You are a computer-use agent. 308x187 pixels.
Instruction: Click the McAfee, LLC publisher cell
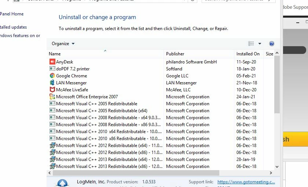point(178,90)
